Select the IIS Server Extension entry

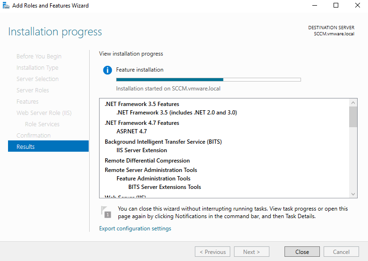click(x=142, y=150)
